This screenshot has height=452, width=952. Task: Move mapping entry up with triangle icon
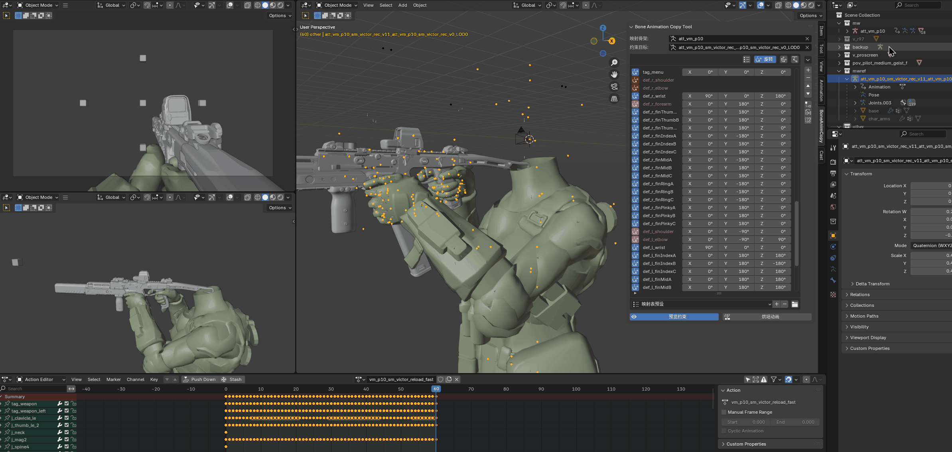point(808,86)
